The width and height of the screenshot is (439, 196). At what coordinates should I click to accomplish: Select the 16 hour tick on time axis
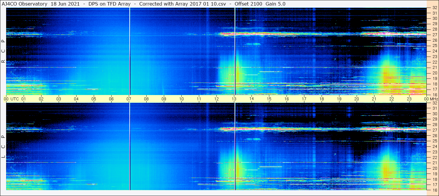[287, 99]
